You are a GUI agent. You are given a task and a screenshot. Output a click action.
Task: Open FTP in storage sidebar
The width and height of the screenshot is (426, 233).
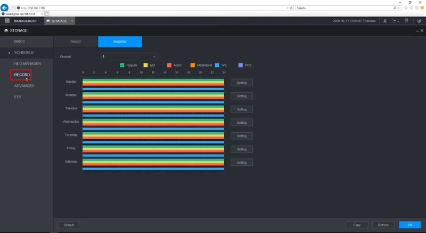point(18,97)
